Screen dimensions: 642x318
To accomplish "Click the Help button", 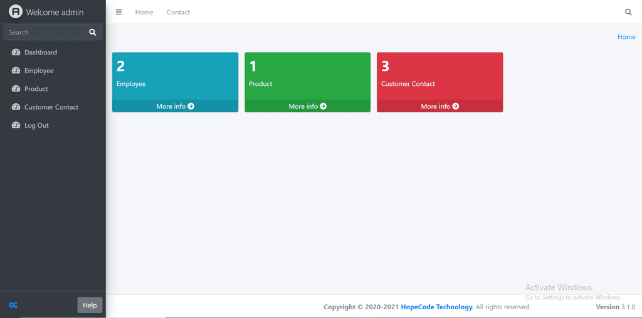I will [90, 305].
